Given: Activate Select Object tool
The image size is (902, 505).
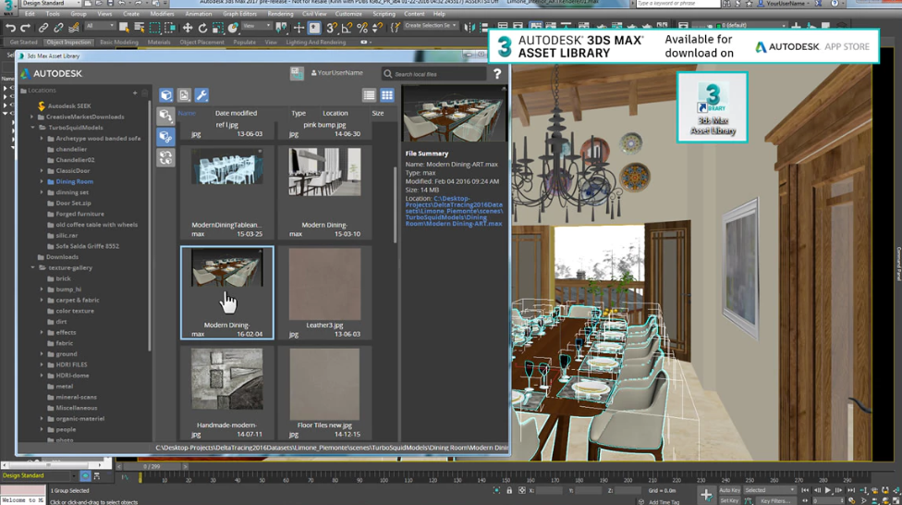Looking at the screenshot, I should pos(124,27).
